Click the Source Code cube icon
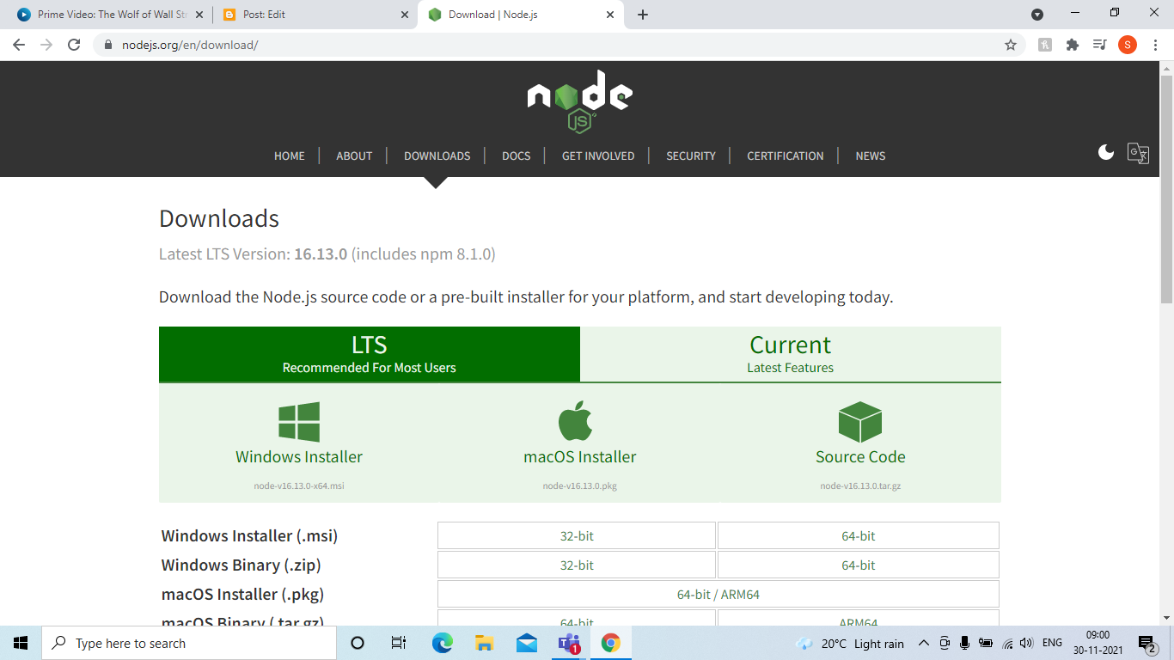1174x660 pixels. point(860,422)
